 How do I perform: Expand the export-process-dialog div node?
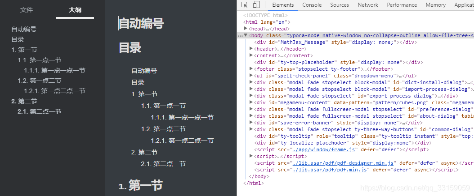pyautogui.click(x=251, y=96)
